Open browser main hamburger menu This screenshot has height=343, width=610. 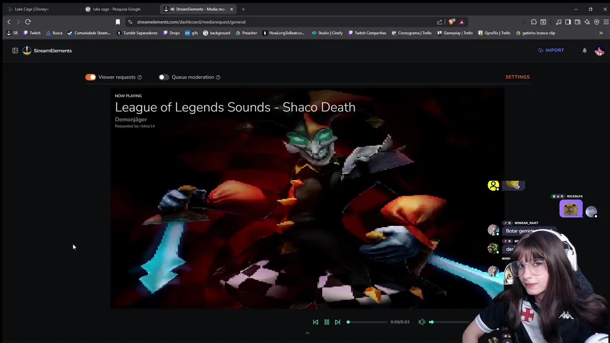pos(606,22)
